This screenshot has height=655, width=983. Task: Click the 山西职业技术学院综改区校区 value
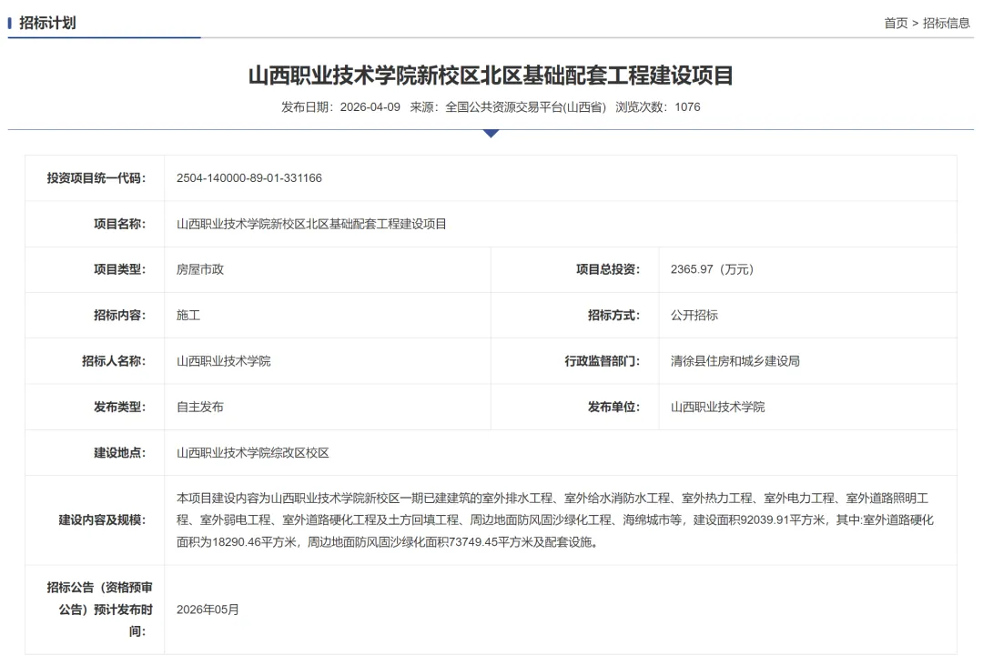[x=253, y=452]
